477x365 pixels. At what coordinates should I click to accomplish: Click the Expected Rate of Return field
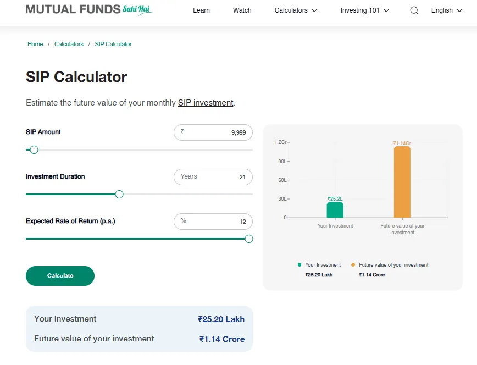click(213, 222)
